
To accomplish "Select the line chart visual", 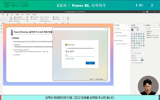I will coord(132,36).
